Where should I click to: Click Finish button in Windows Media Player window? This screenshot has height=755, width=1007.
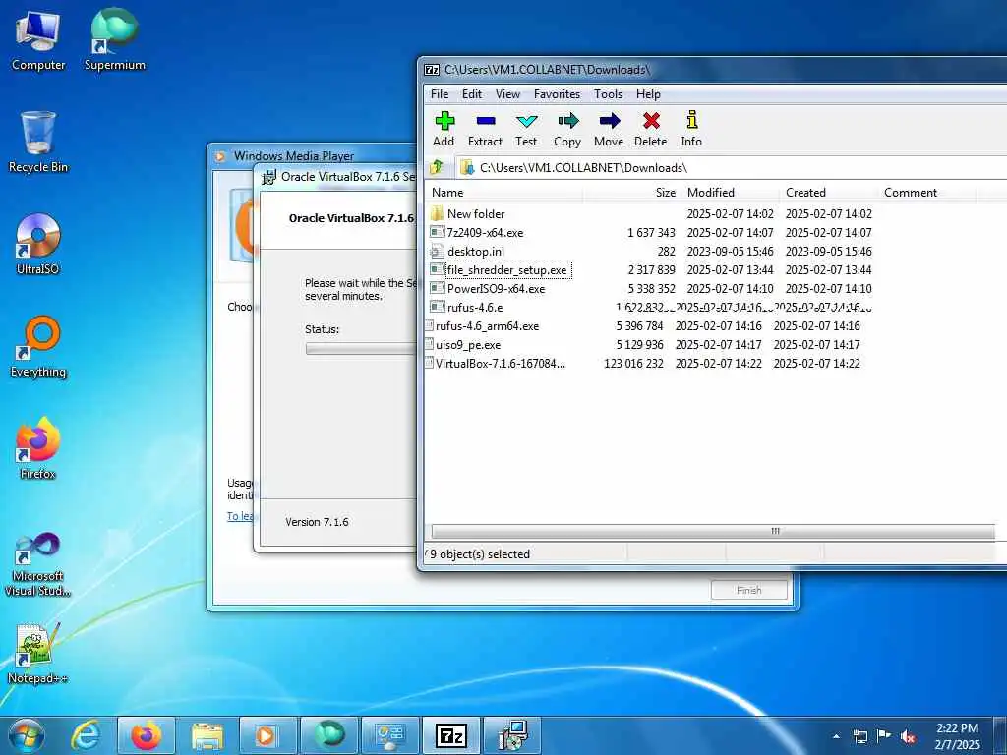coord(748,590)
